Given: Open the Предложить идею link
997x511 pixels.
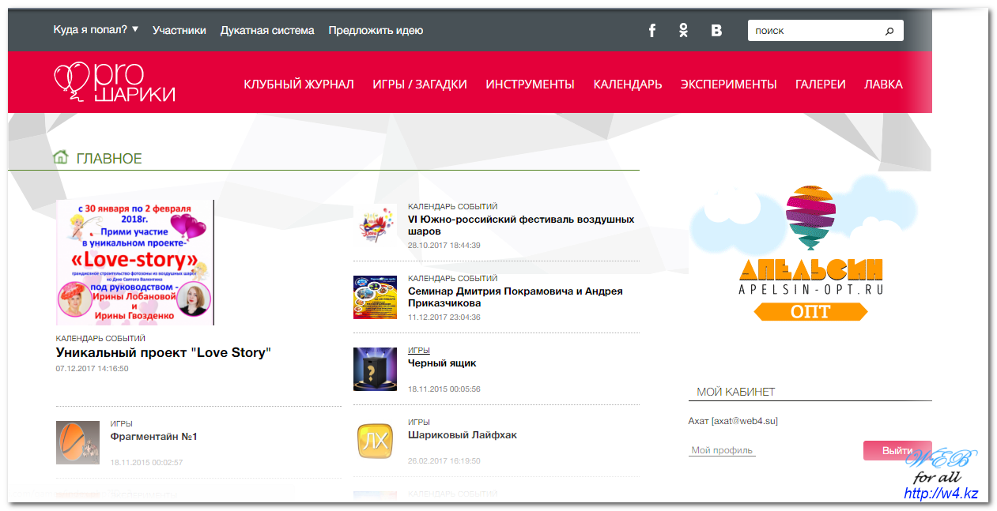Looking at the screenshot, I should [376, 30].
